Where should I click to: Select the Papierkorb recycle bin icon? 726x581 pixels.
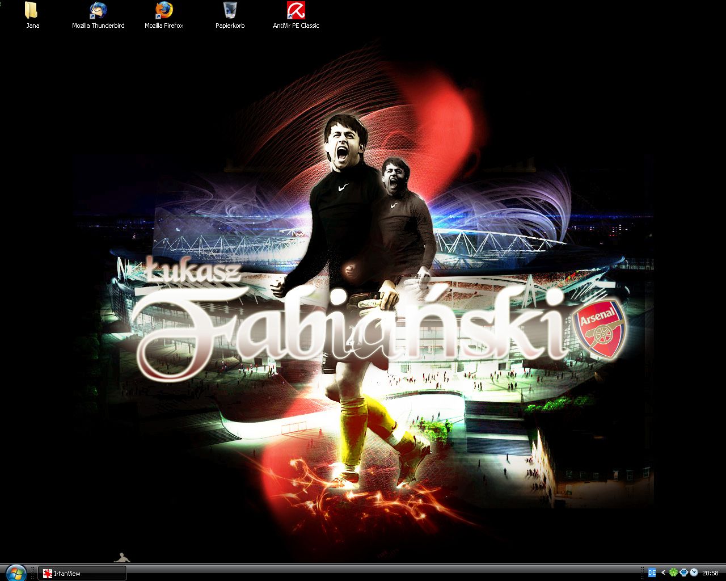[x=230, y=11]
